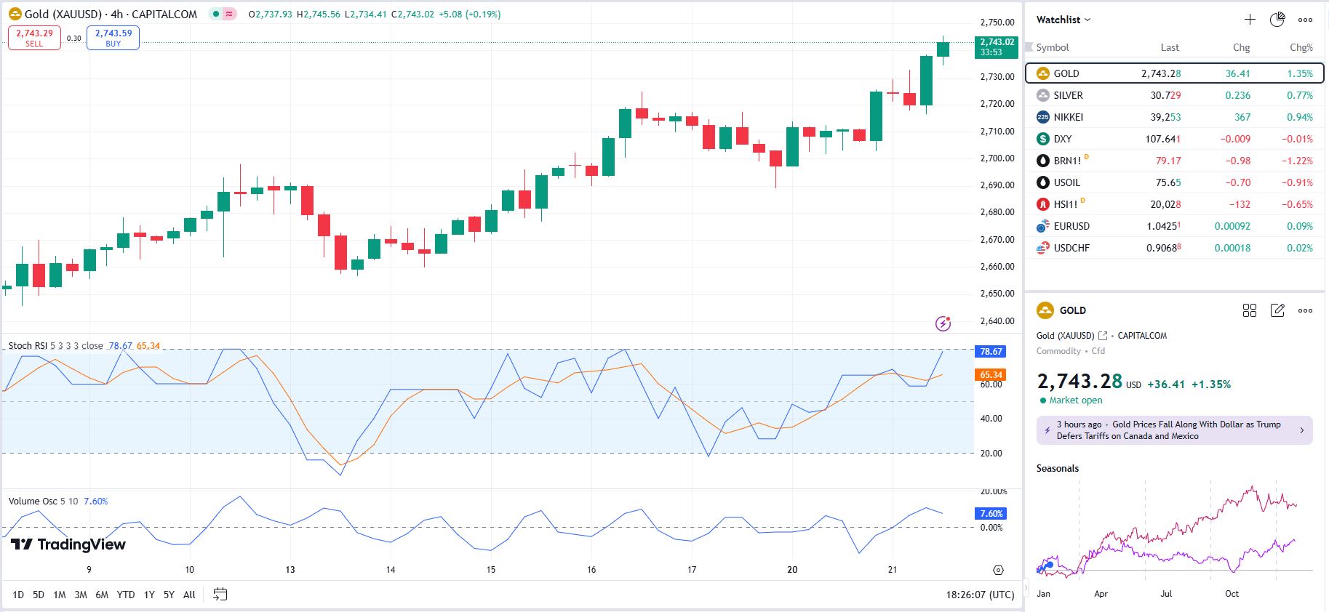Screen dimensions: 1329x612
Task: Click the UTC time zone clock
Action: [x=980, y=595]
